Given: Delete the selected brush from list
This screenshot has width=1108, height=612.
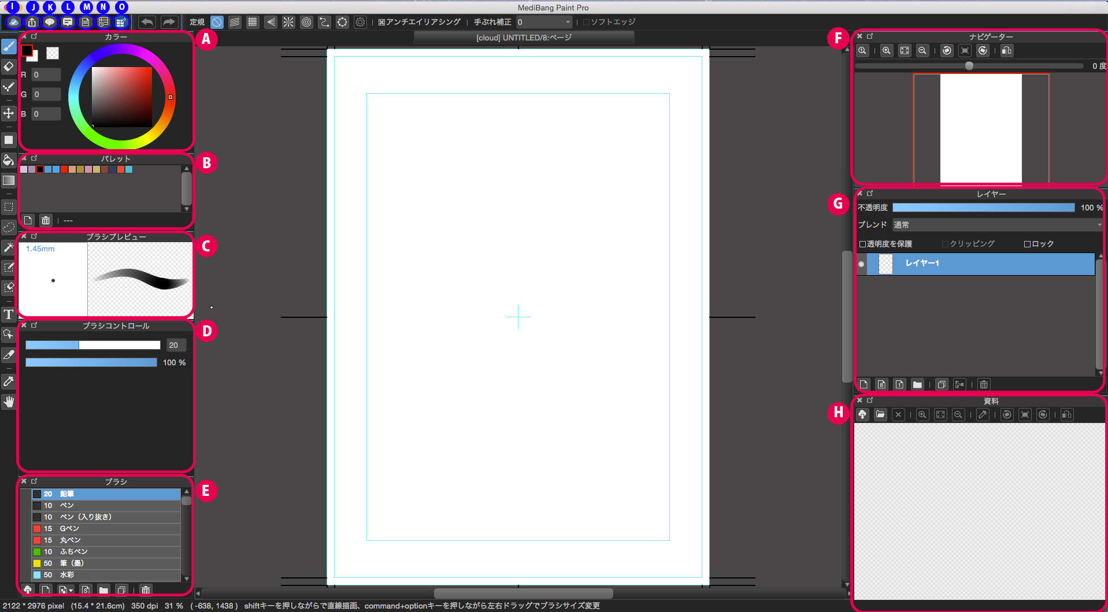Looking at the screenshot, I should [x=146, y=590].
